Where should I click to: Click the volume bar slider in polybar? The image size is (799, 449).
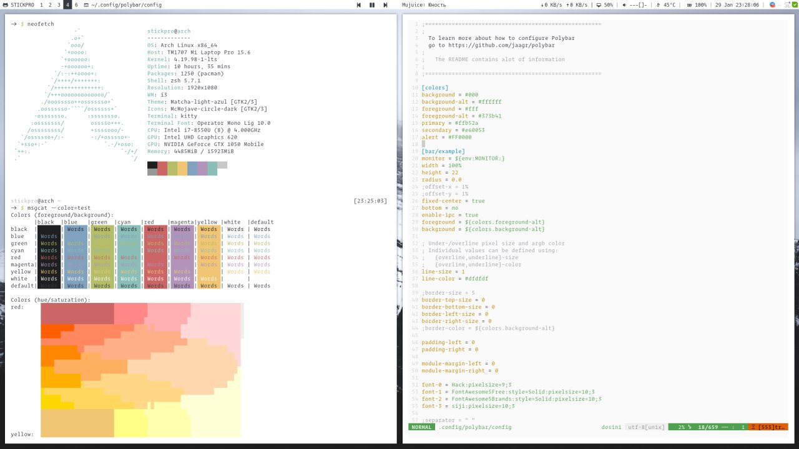[638, 4]
